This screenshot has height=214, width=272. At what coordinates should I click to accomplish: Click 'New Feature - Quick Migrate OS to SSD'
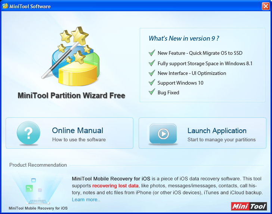tap(200, 53)
